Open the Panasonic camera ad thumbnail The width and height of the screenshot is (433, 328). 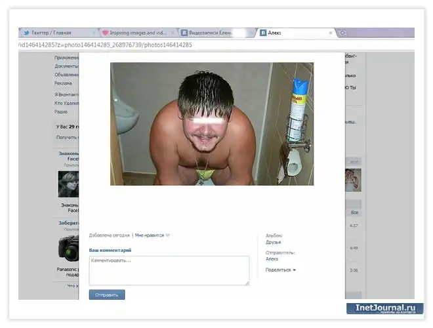pos(68,249)
